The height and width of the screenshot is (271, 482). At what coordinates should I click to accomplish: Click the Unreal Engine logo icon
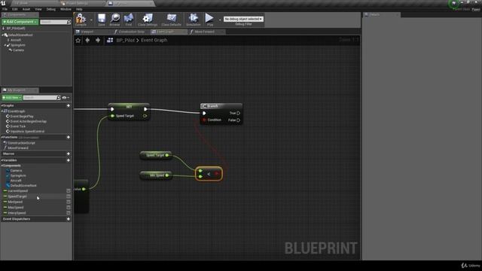[3, 3]
